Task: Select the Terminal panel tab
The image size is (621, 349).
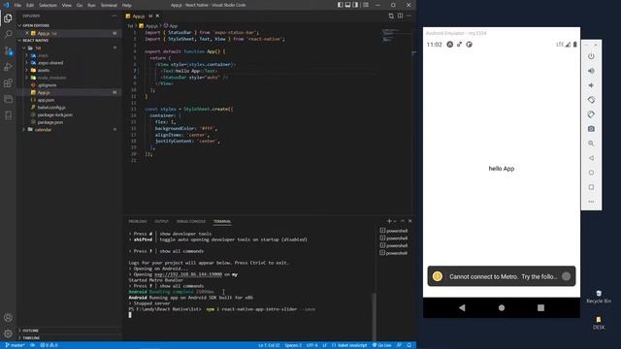Action: coord(222,221)
